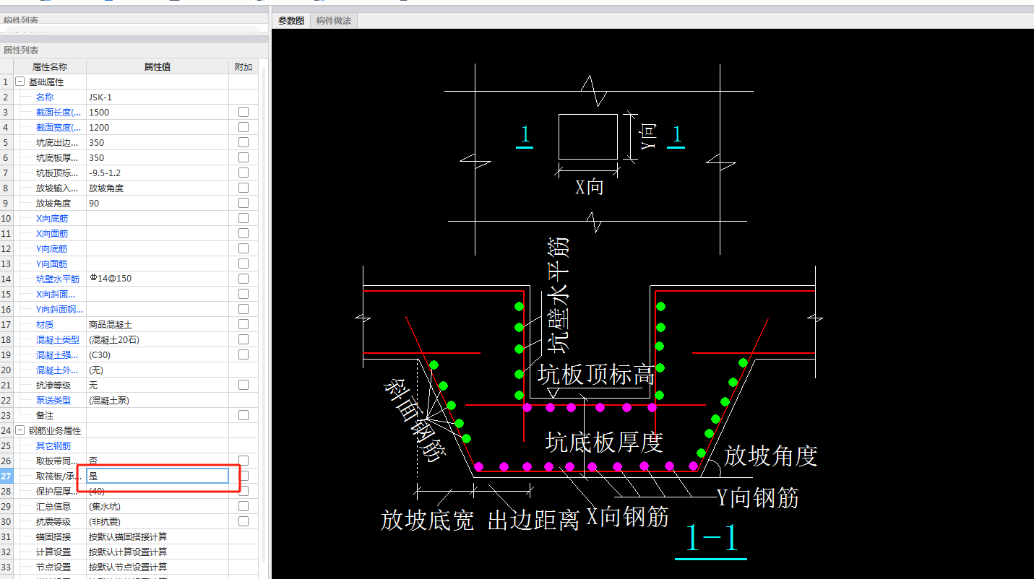Click the -9.5-1.2 坑板顶标高 value
1034x579 pixels.
(x=158, y=173)
